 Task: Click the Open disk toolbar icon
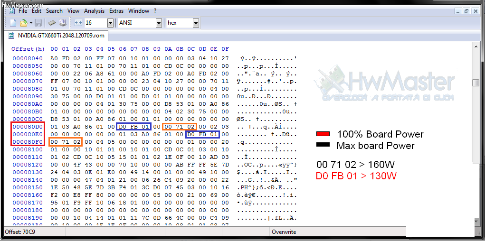tap(63, 23)
